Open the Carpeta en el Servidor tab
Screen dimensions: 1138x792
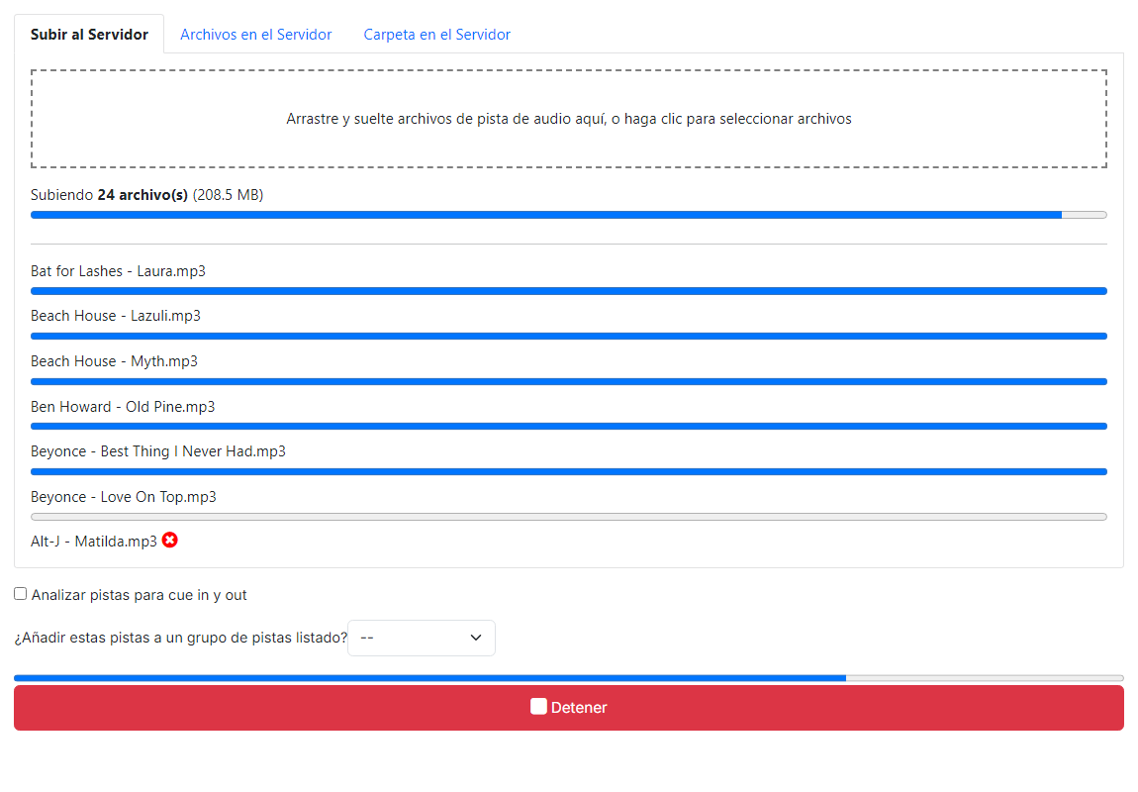[437, 34]
